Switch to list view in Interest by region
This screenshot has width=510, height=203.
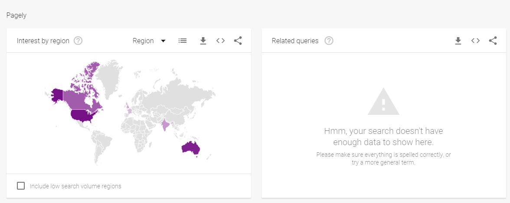[183, 41]
